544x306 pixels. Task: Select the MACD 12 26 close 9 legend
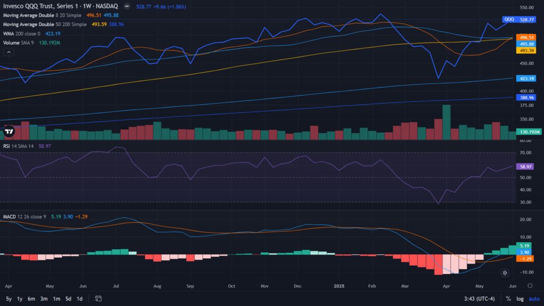24,217
